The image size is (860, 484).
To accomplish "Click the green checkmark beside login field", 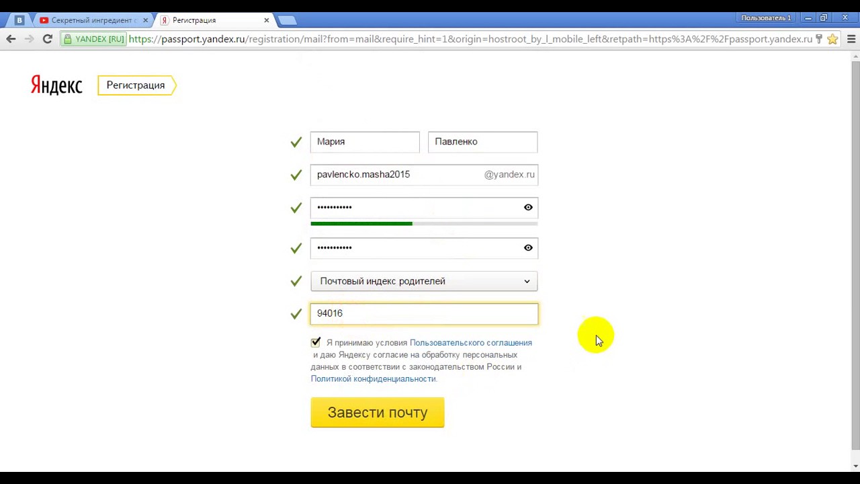I will coord(296,175).
